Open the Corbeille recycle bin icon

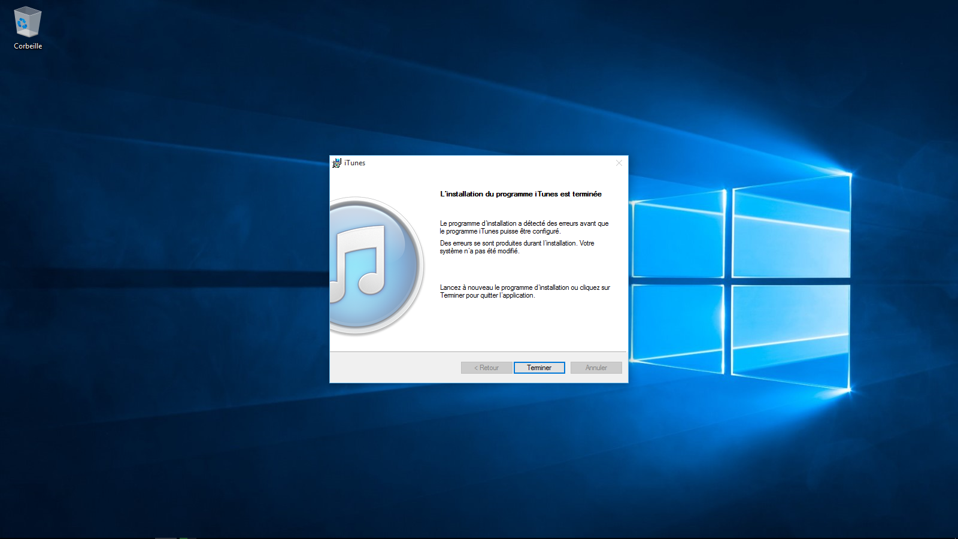point(28,23)
